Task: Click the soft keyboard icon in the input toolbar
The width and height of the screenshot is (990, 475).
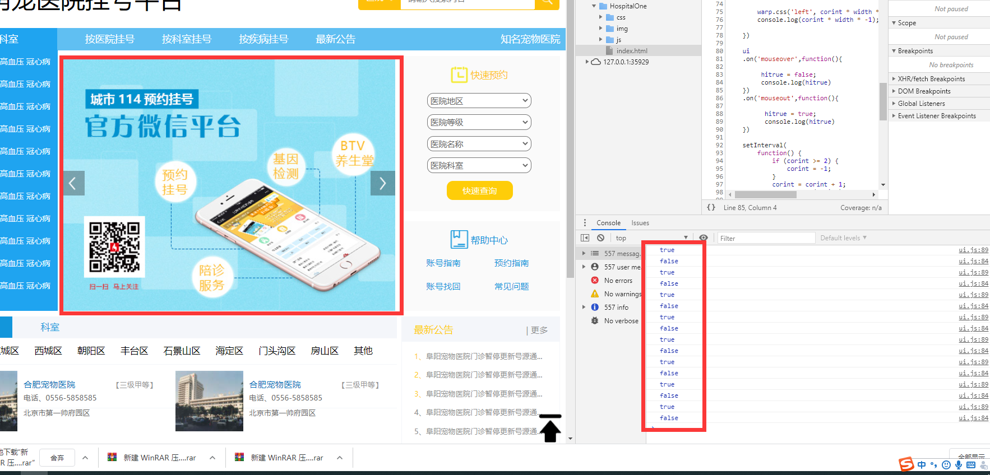Action: (971, 465)
